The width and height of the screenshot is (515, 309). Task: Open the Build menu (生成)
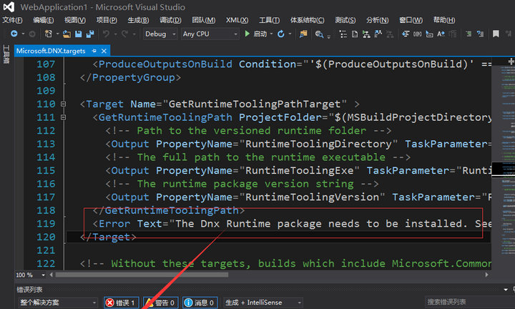(138, 20)
